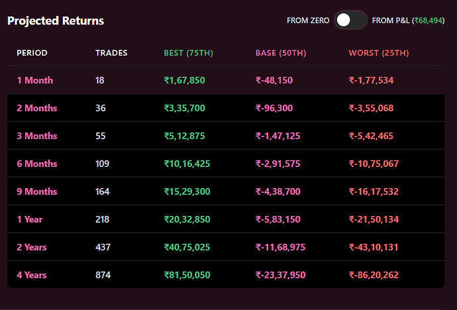This screenshot has width=457, height=310.
Task: Click the best-case value ₹81,50,050
Action: [x=187, y=275]
